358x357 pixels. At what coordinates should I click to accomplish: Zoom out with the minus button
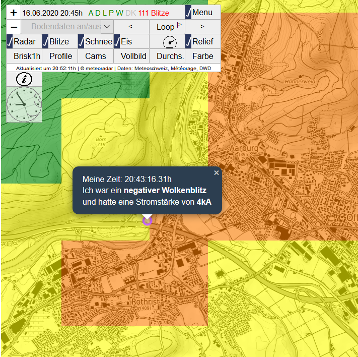click(x=14, y=27)
